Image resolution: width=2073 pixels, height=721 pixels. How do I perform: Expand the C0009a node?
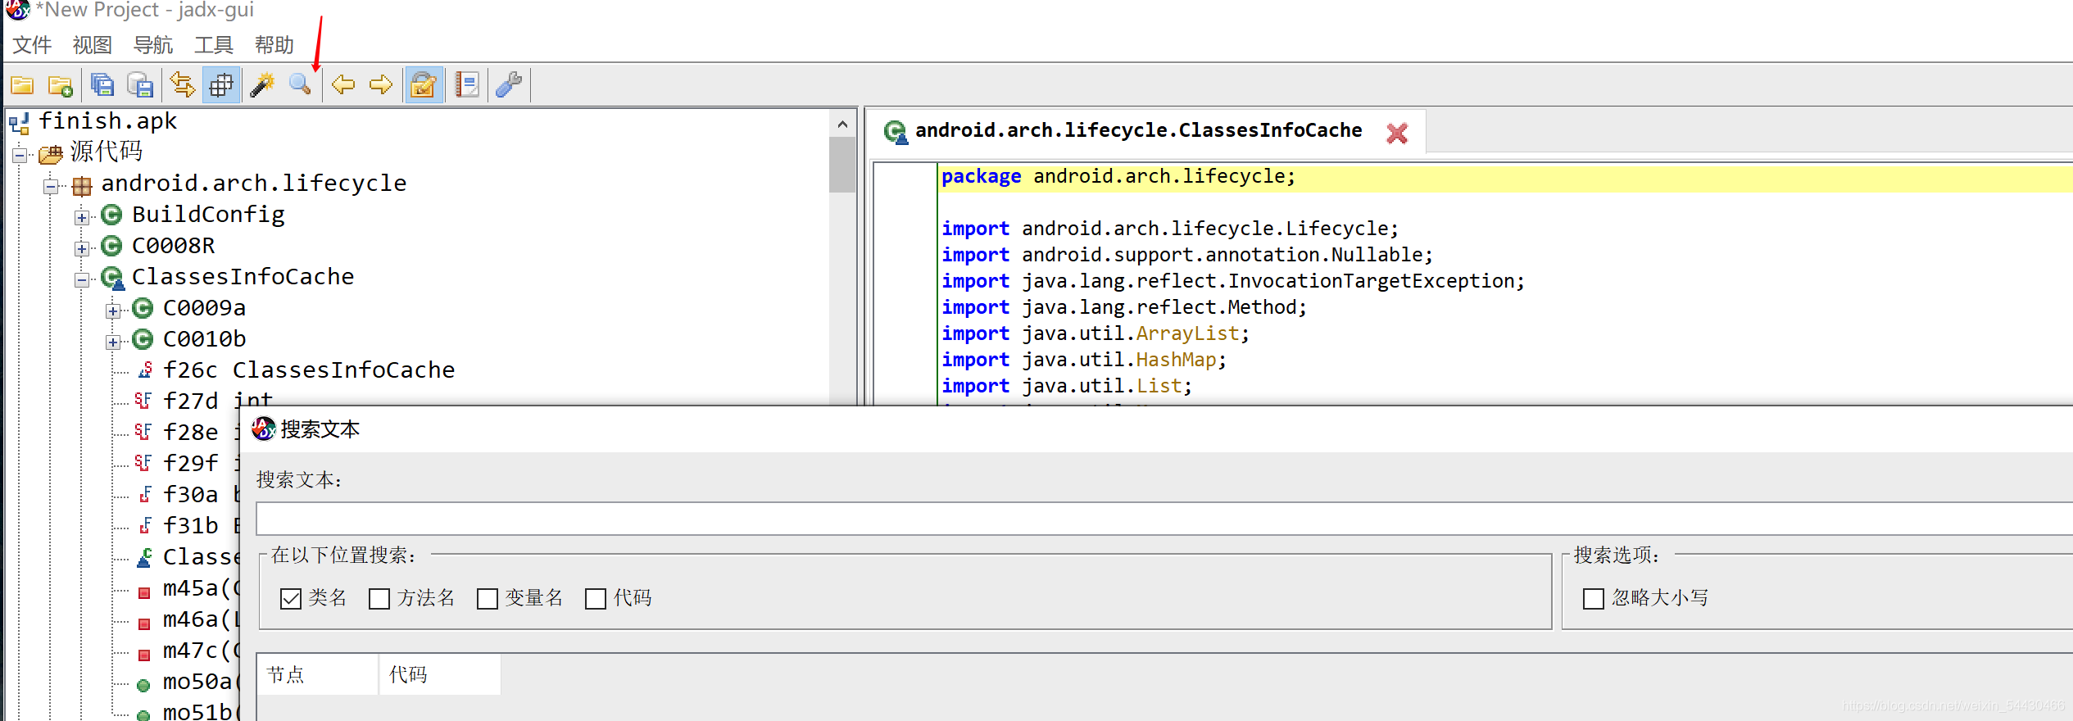tap(113, 311)
